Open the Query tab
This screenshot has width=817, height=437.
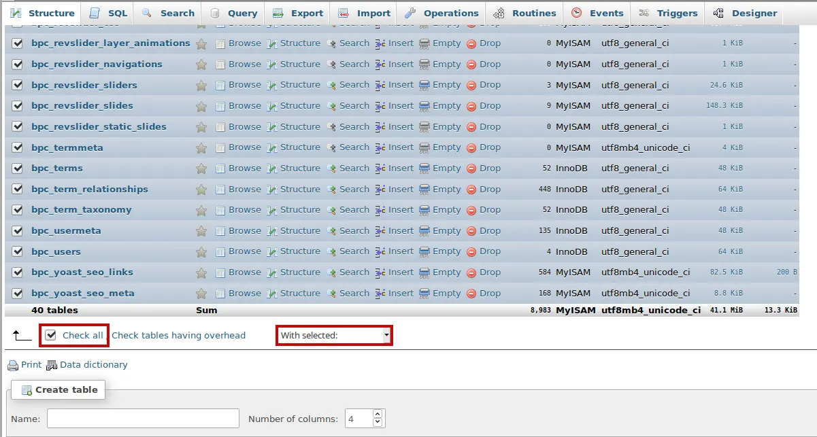[x=233, y=13]
